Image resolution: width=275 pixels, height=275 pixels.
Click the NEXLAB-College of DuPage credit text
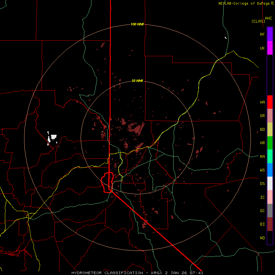tap(244, 3)
